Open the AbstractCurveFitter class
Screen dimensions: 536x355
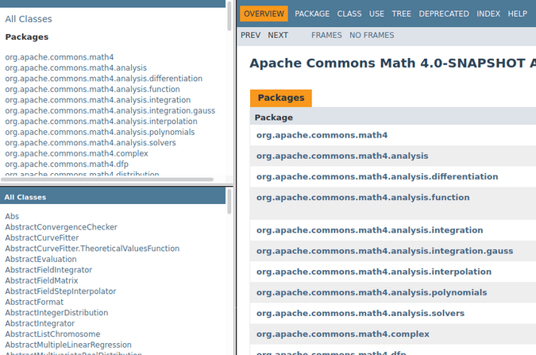coord(42,237)
